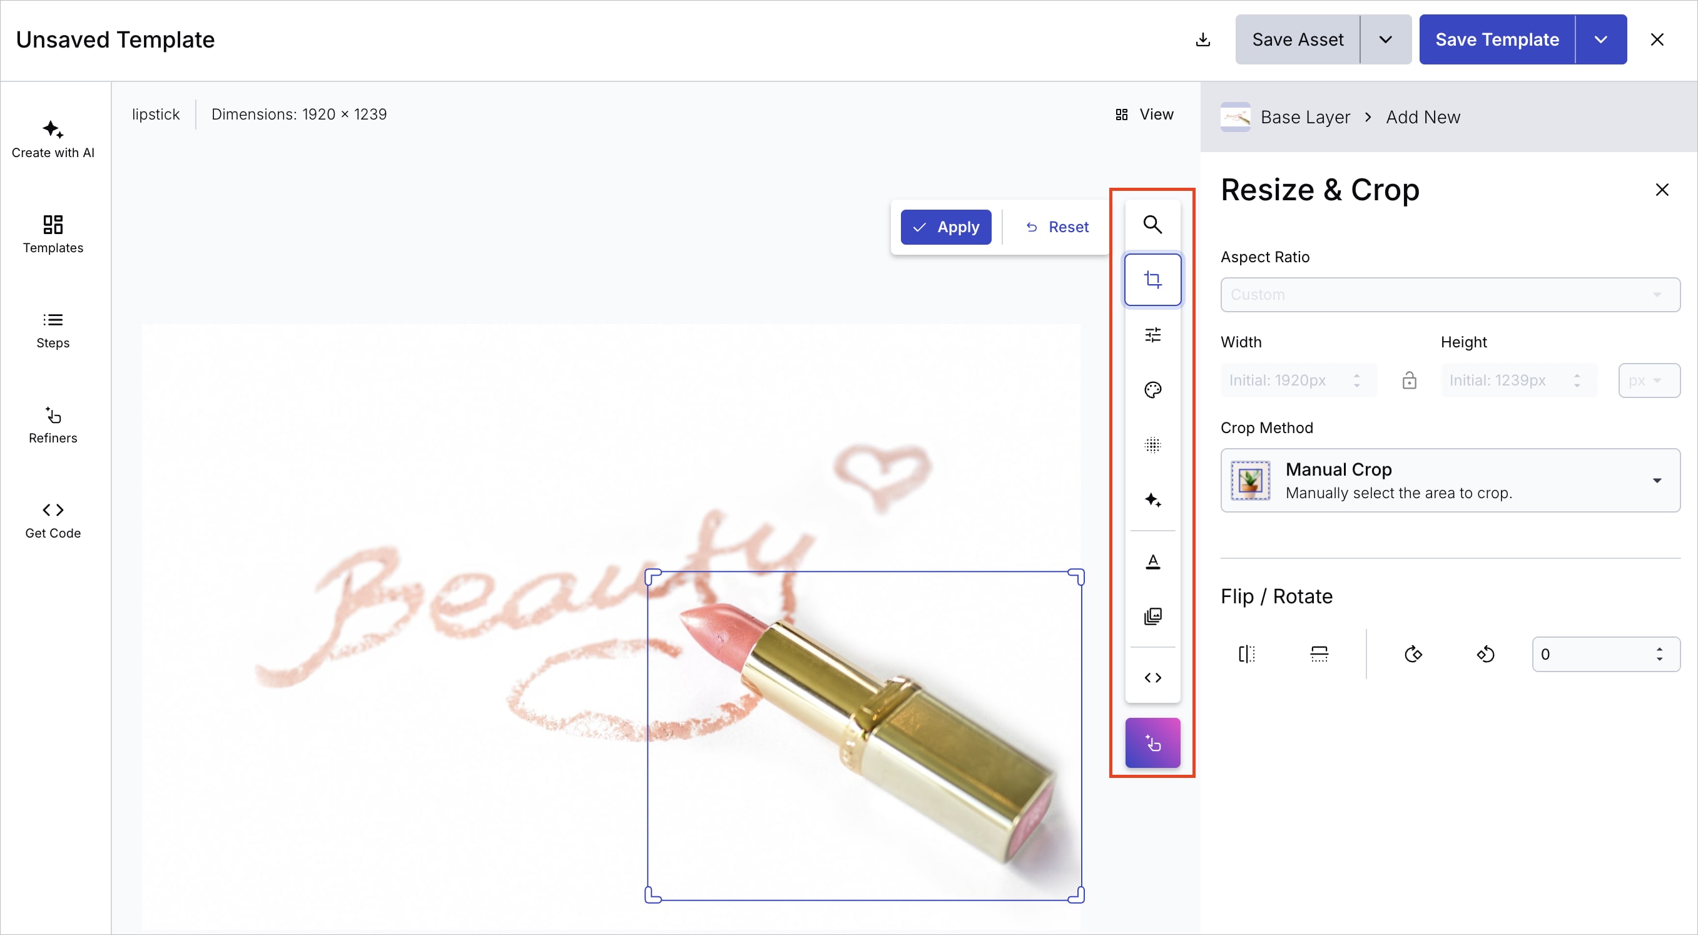This screenshot has width=1698, height=935.
Task: Open the Save Asset dropdown arrow
Action: pyautogui.click(x=1385, y=39)
